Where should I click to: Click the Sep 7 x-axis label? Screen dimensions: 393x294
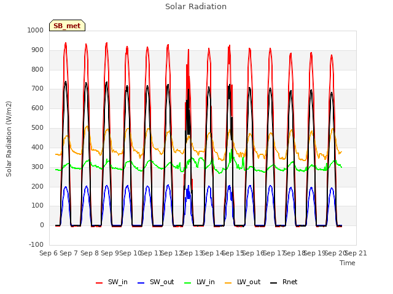(x=69, y=253)
